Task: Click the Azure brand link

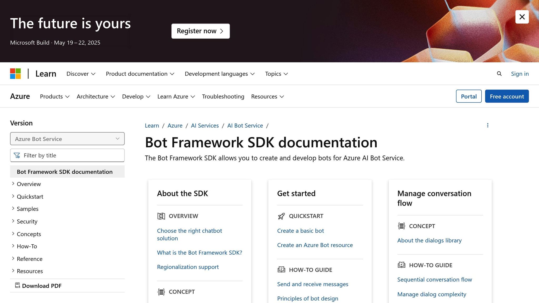Action: click(20, 96)
